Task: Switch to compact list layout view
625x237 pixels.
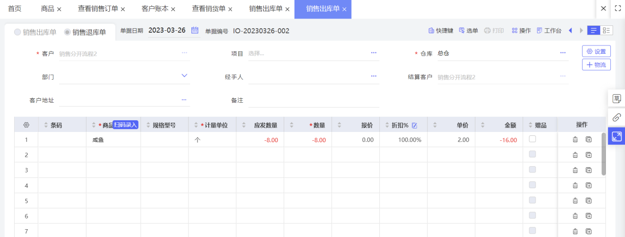Action: pyautogui.click(x=594, y=30)
